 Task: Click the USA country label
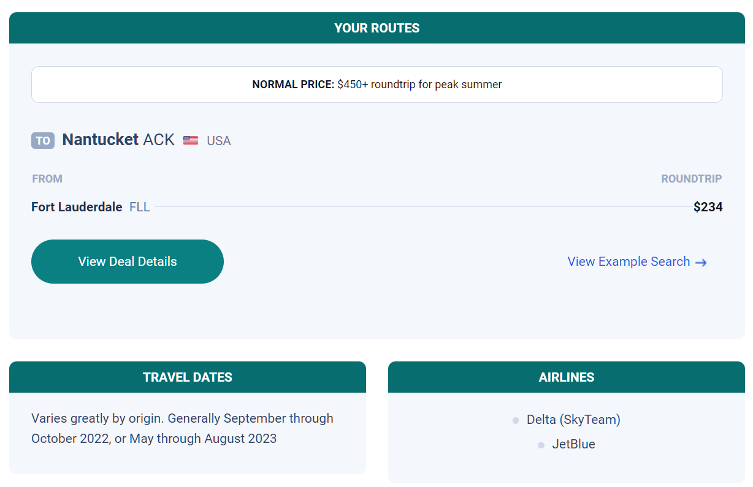[219, 141]
